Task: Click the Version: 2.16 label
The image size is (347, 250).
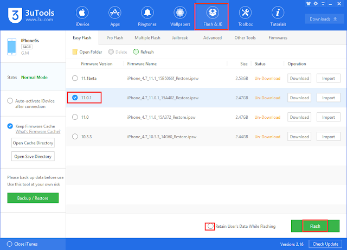Action: click(x=292, y=244)
